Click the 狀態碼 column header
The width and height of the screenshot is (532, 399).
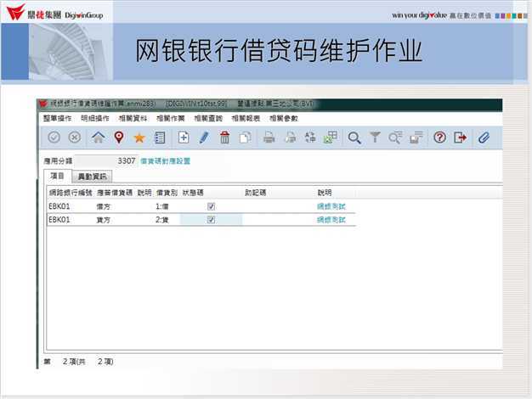(193, 193)
